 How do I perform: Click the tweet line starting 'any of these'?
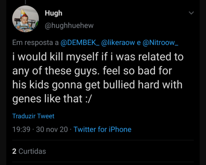point(92,71)
